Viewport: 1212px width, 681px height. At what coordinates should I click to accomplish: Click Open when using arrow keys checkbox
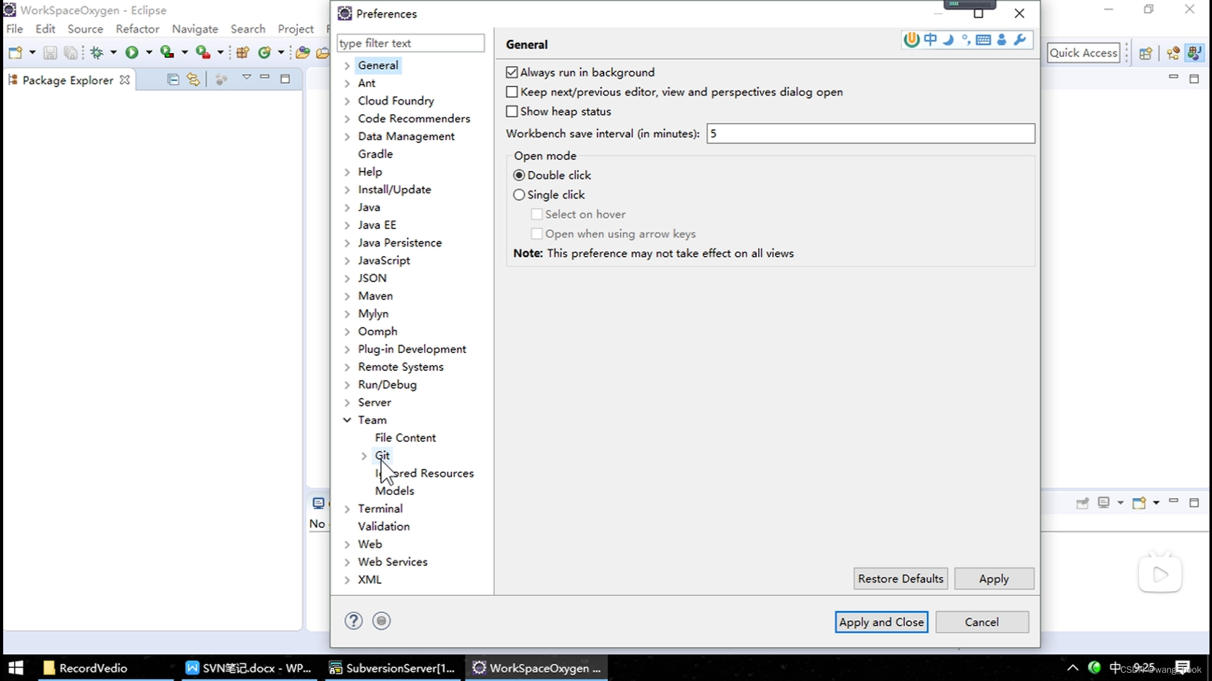pos(537,234)
